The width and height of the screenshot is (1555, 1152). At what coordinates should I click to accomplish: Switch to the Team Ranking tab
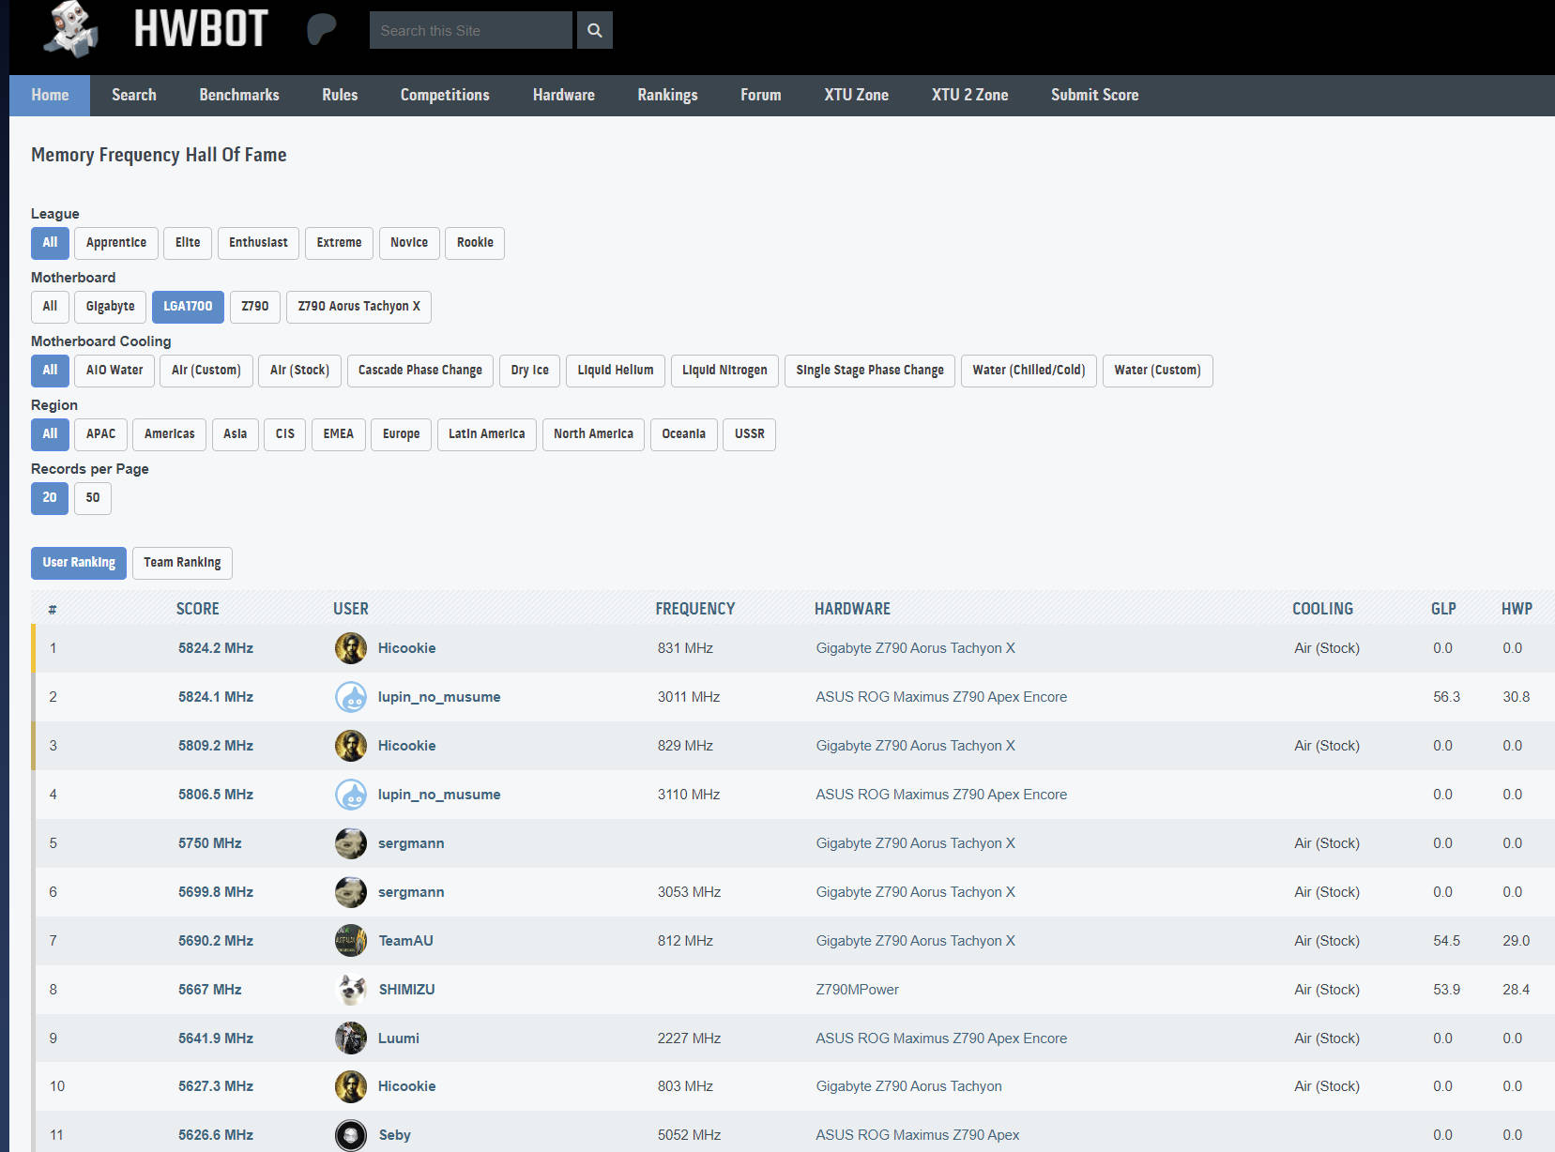point(182,563)
